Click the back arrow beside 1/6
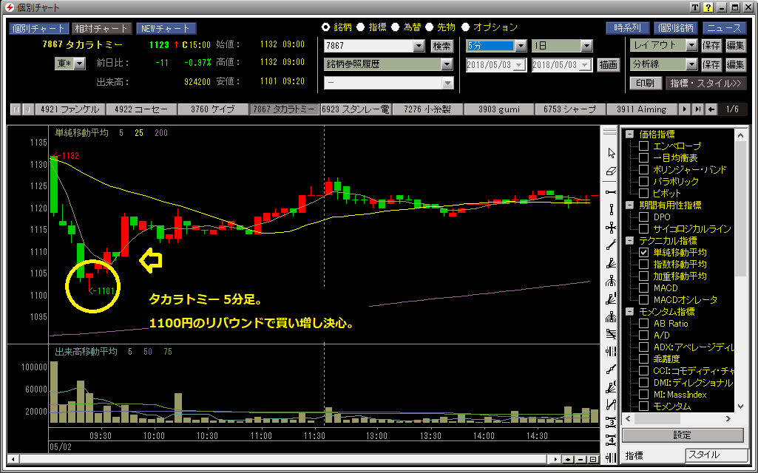The image size is (758, 473). tap(711, 109)
